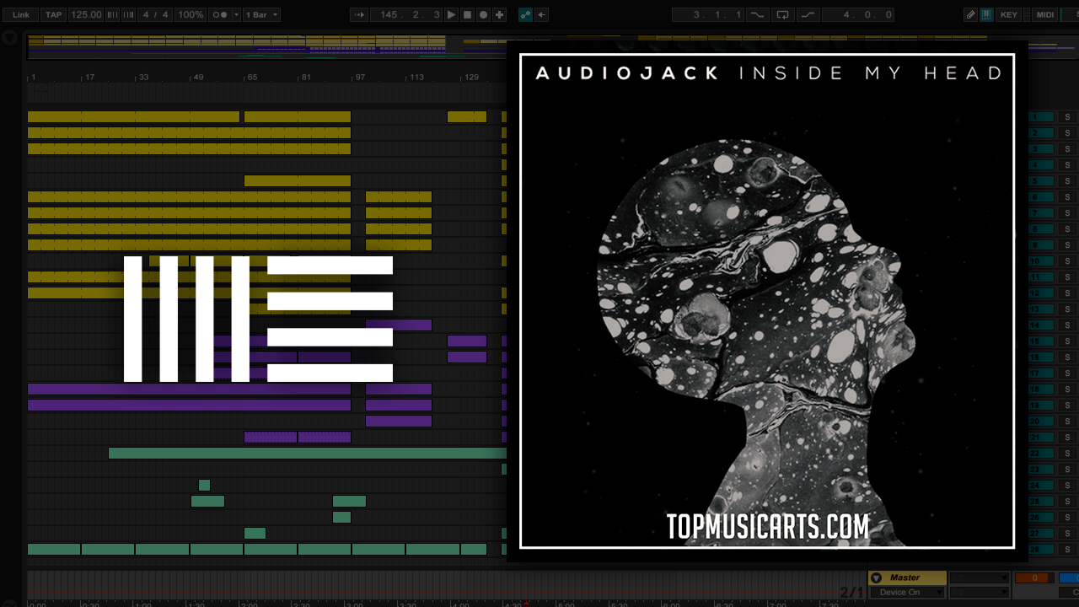Click Audiojack Inside My Head artwork
Image resolution: width=1079 pixels, height=607 pixels.
point(767,301)
